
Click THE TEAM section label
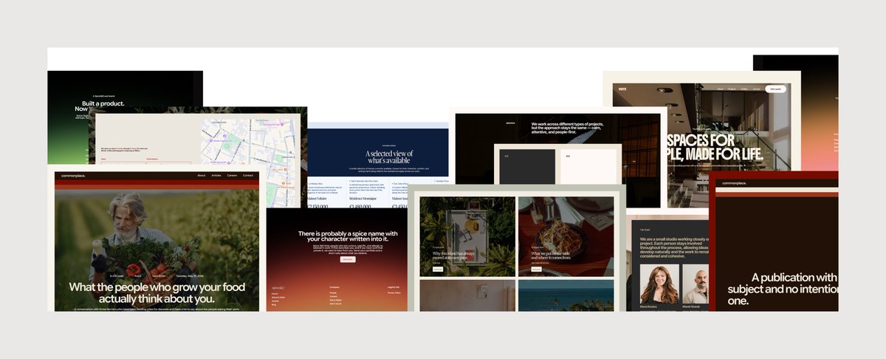(x=645, y=230)
